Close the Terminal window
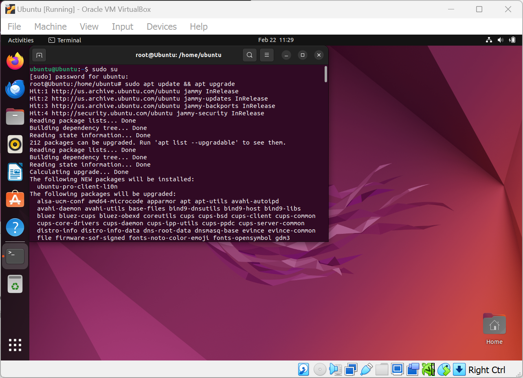Screen dimensions: 523x378 pos(319,55)
